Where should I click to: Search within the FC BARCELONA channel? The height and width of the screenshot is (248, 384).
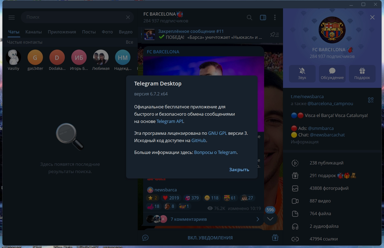[x=250, y=18]
